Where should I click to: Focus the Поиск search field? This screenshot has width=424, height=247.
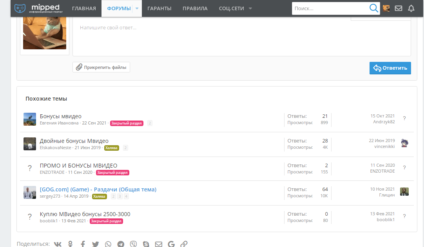[x=330, y=8]
